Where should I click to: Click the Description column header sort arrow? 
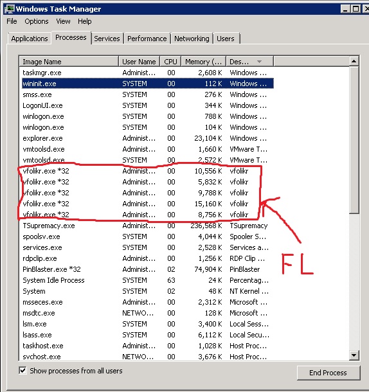[x=260, y=62]
